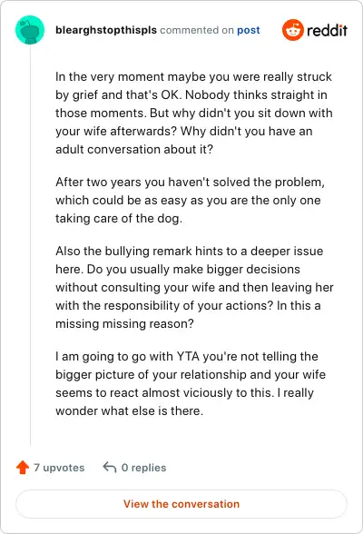Screen dimensions: 363x534
Task: Click paragraph starting "In the very moment"
Action: point(194,113)
